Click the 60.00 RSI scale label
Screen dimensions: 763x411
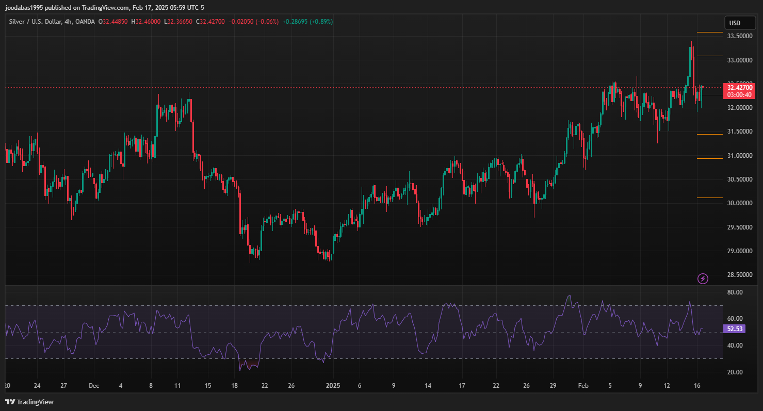click(735, 319)
